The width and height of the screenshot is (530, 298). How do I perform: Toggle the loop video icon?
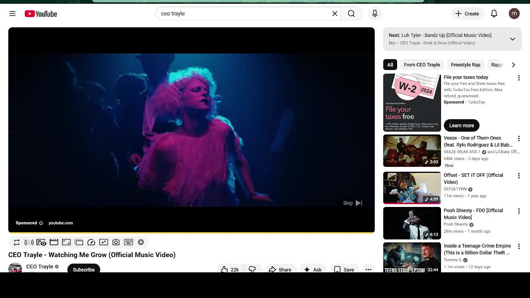point(17,242)
